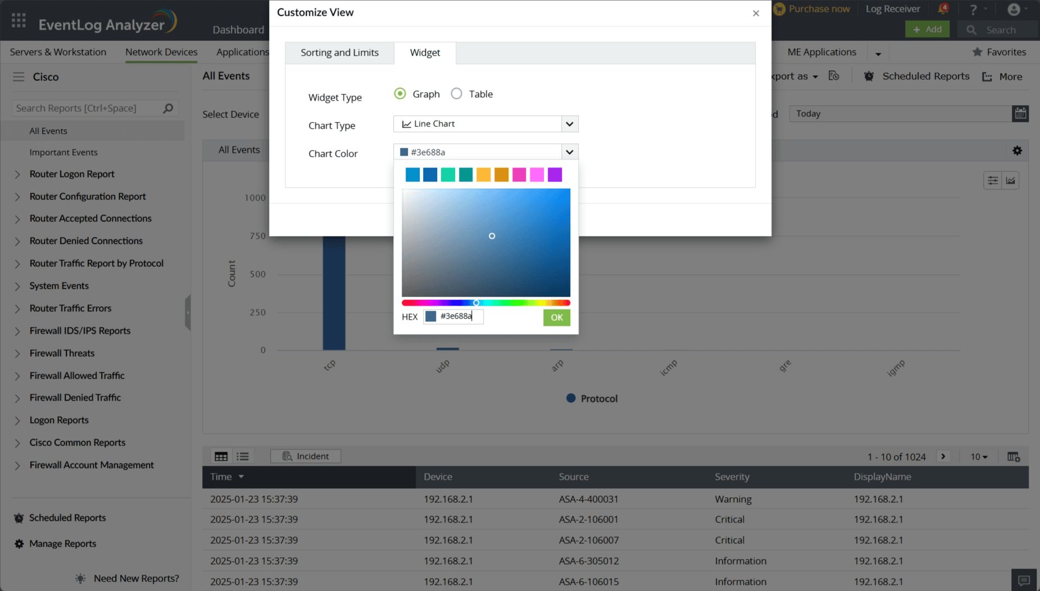Expand Firewall Threats
This screenshot has height=591, width=1040.
tap(17, 353)
